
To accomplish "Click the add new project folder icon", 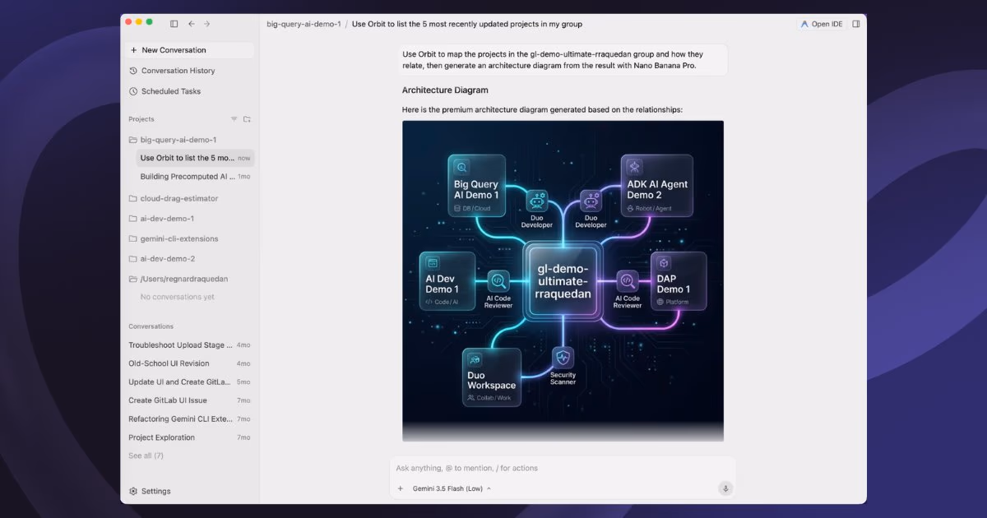I will coord(247,119).
